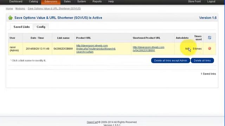Click the SOVUS is Active heading
Image resolution: width=225 pixels, height=126 pixels.
coord(58,18)
